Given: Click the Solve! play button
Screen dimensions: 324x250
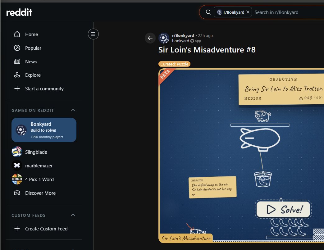Looking at the screenshot, I should pos(284,209).
